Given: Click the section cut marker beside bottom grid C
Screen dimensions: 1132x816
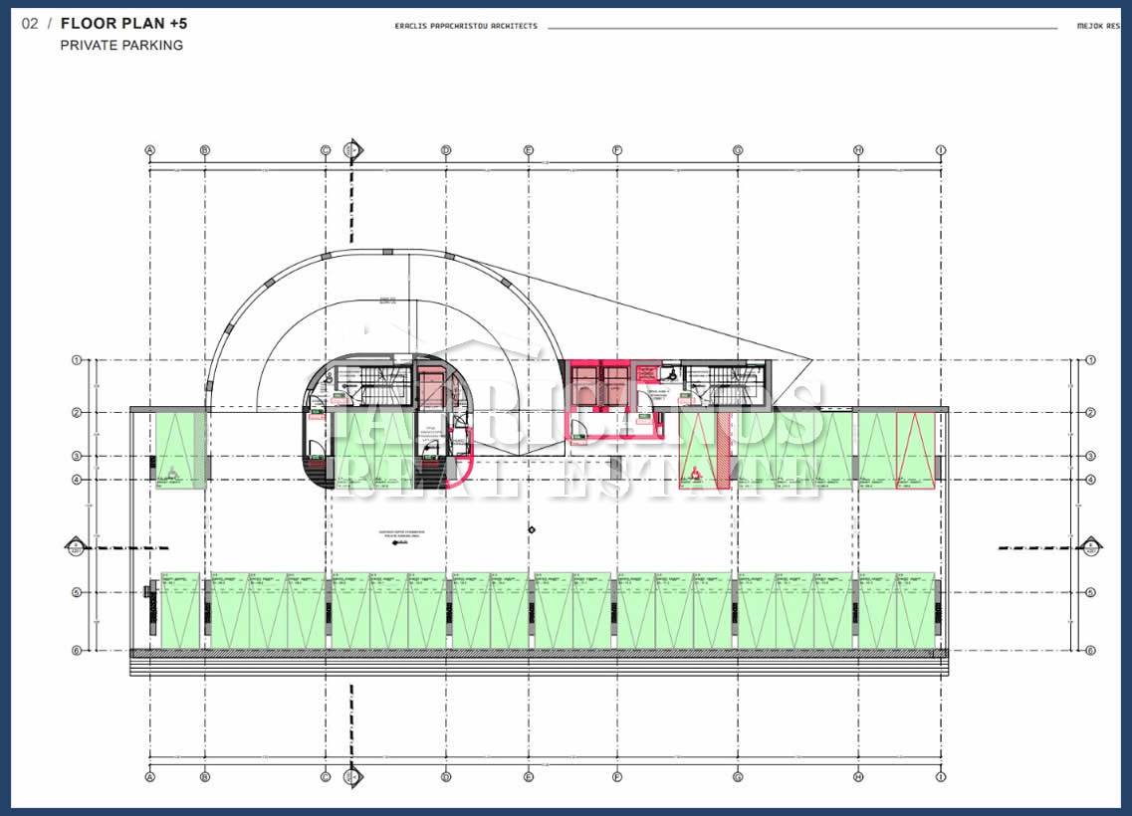Looking at the screenshot, I should point(351,776).
